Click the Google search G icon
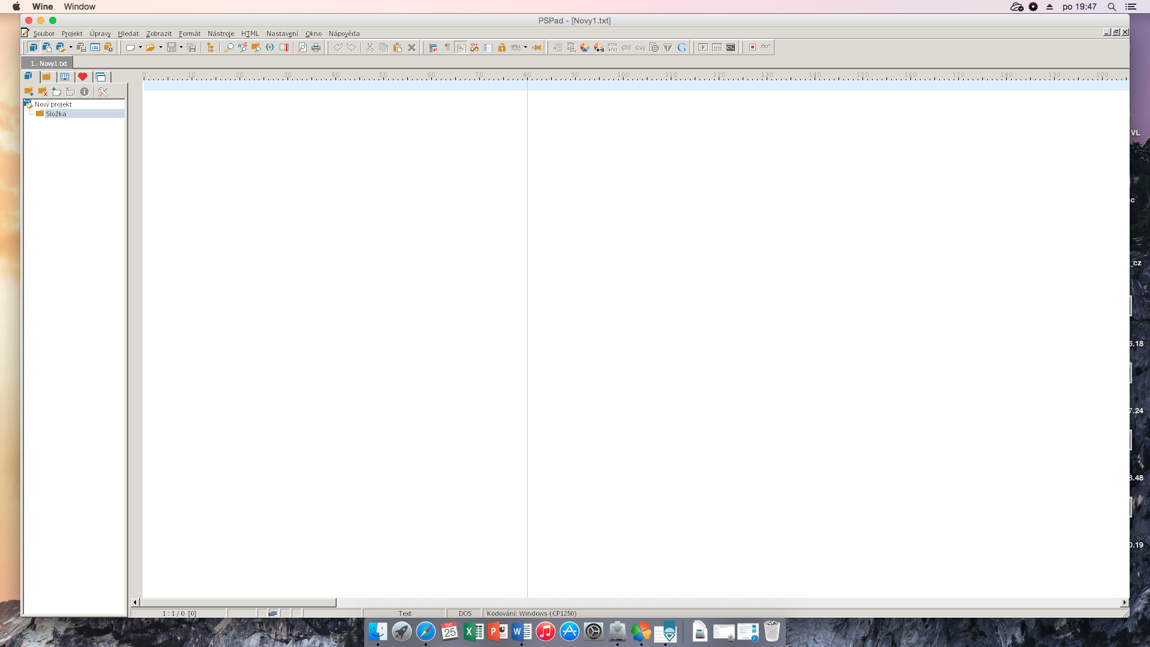This screenshot has width=1150, height=647. point(682,47)
